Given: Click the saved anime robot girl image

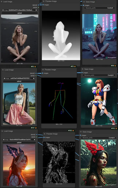Looking at the screenshot, I should click(99, 101).
